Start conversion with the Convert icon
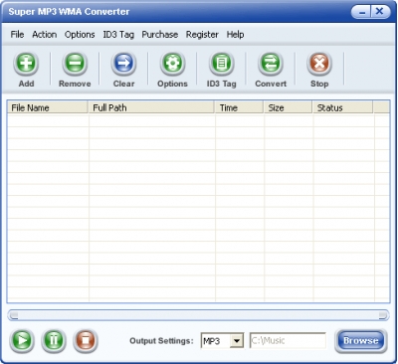 [x=271, y=64]
